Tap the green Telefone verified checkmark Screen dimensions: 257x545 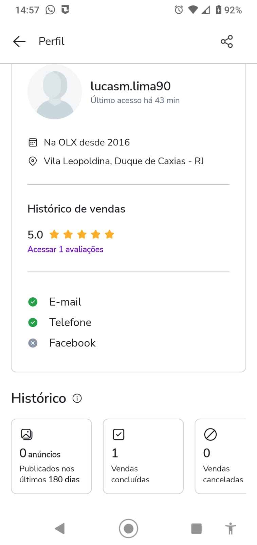pyautogui.click(x=33, y=322)
